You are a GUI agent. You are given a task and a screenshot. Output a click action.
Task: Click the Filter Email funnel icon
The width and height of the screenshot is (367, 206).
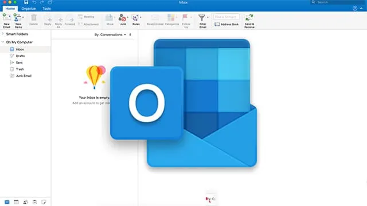[x=202, y=18]
